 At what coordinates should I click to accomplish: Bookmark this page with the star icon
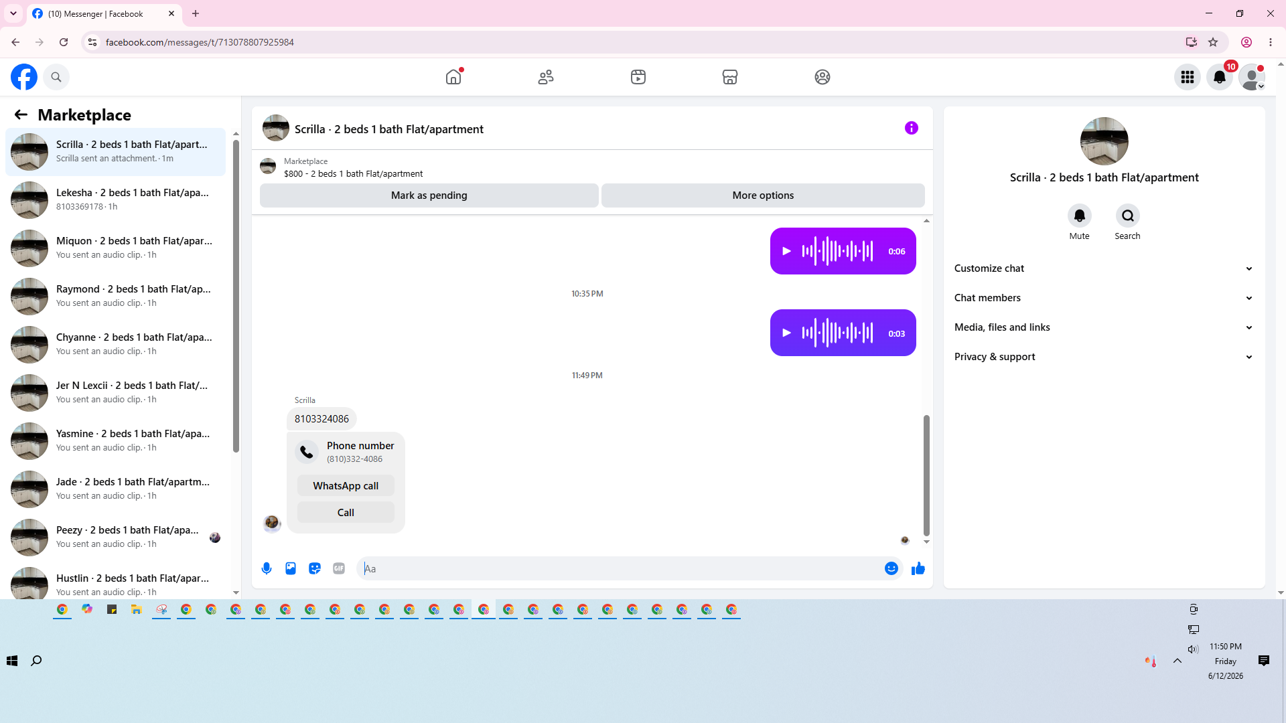point(1213,42)
